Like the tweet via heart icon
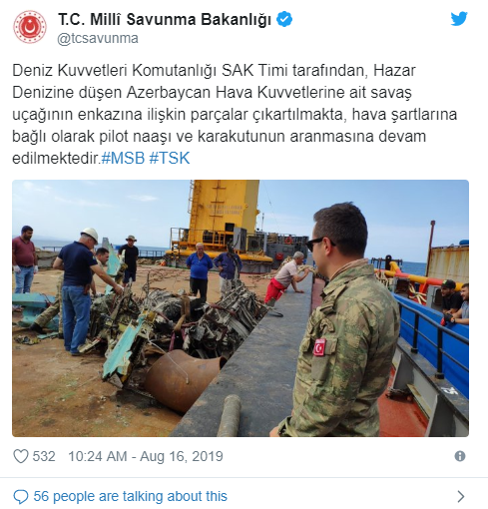 click(x=20, y=456)
